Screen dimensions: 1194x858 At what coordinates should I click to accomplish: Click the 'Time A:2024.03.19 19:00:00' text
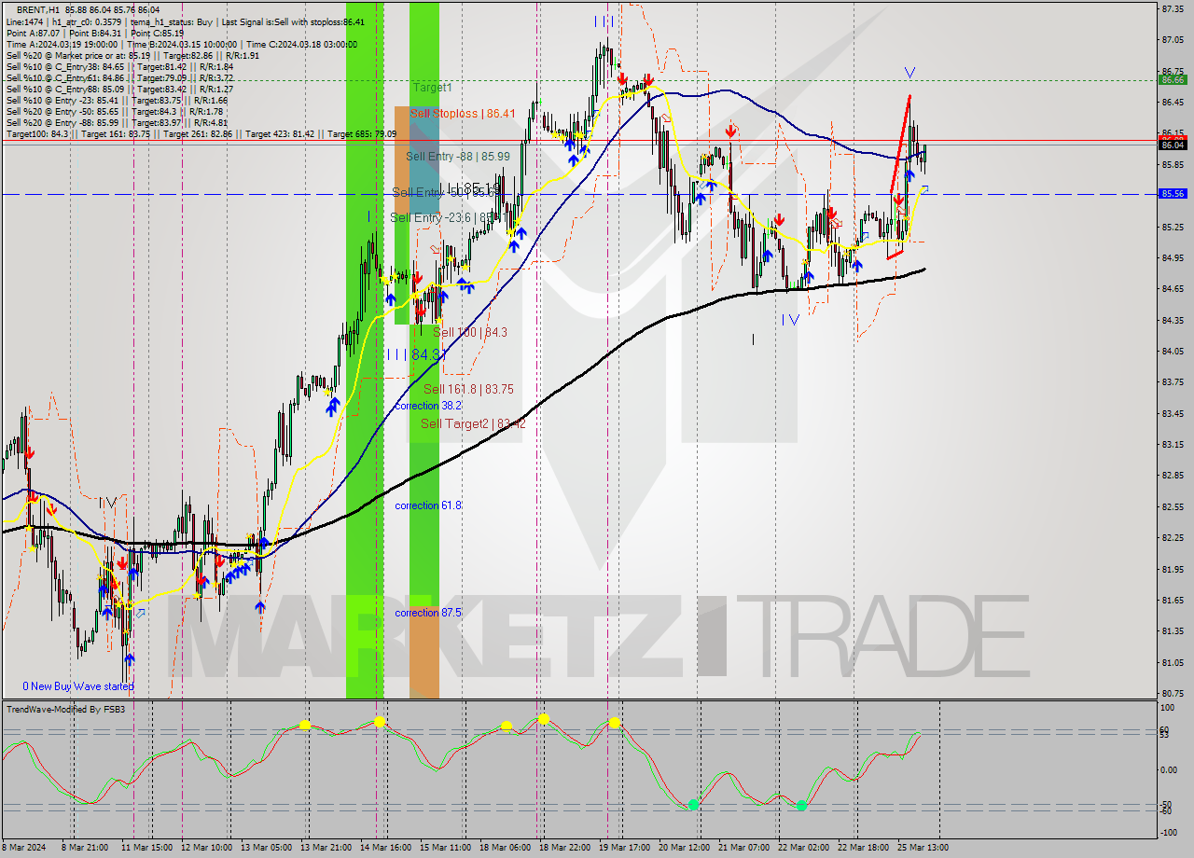coord(62,44)
